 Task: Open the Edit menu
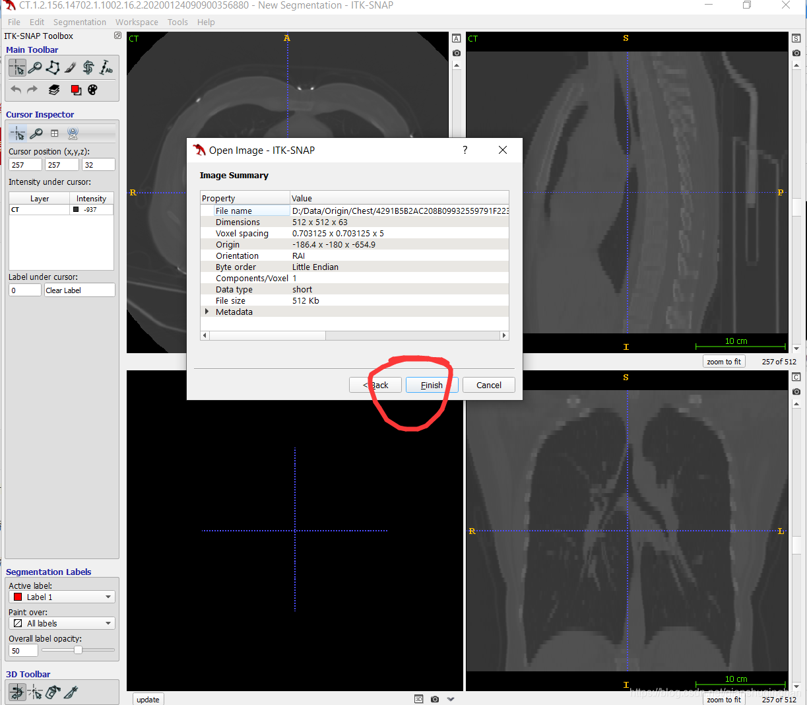tap(37, 22)
